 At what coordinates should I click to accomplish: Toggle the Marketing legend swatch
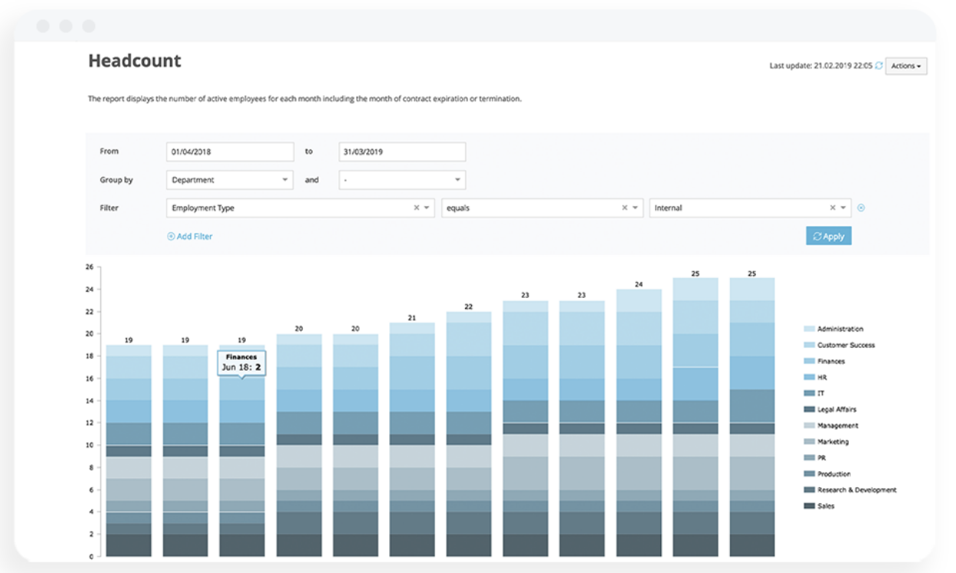809,441
